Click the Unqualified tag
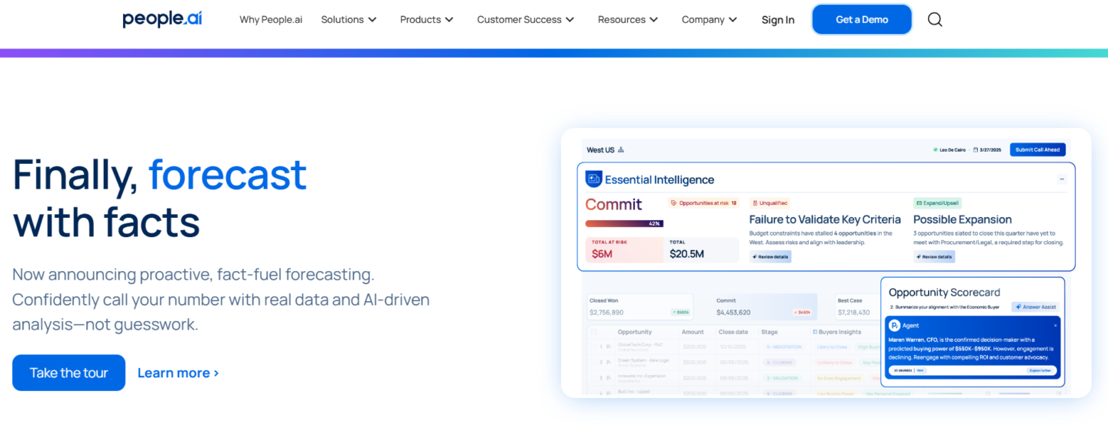Image resolution: width=1108 pixels, height=425 pixels. point(769,203)
